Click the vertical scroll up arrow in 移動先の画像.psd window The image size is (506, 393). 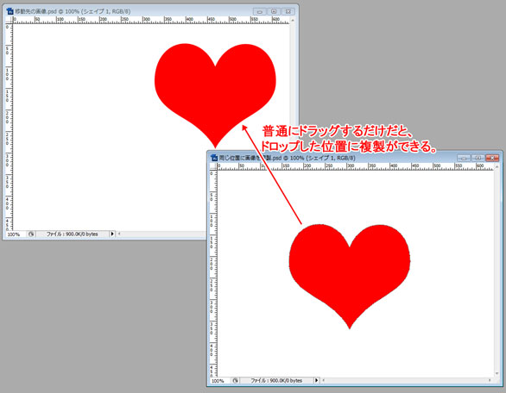[x=293, y=21]
